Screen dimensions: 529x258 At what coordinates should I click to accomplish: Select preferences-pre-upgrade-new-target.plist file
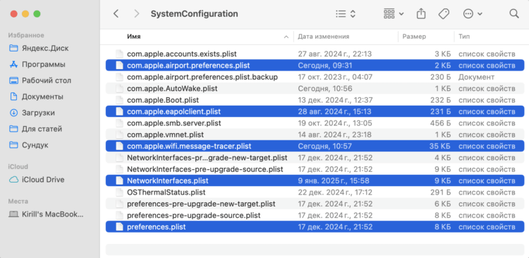(315, 204)
